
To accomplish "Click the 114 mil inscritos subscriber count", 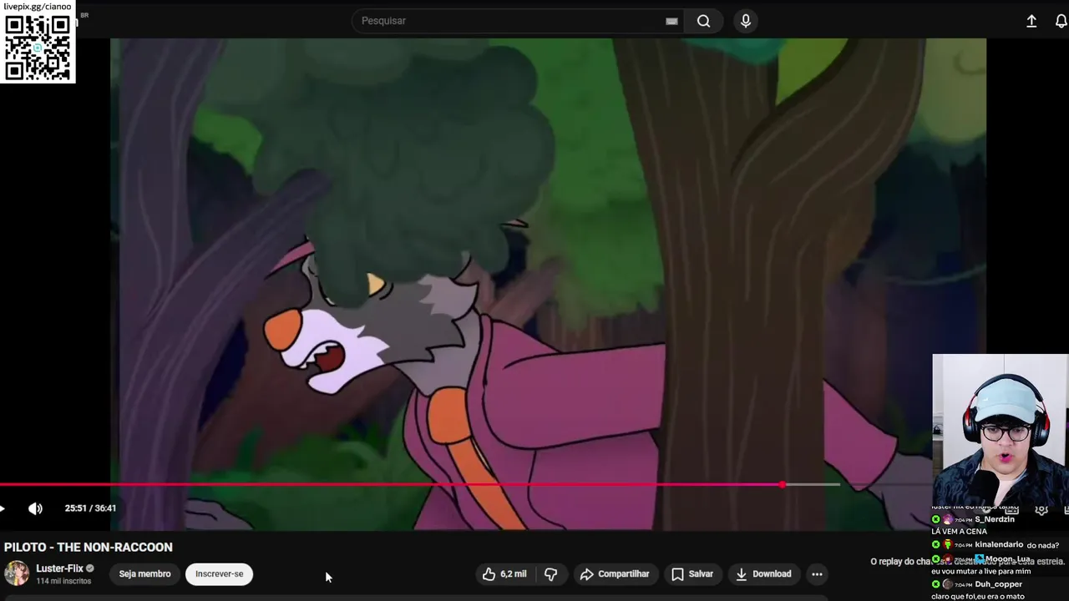I will click(63, 581).
